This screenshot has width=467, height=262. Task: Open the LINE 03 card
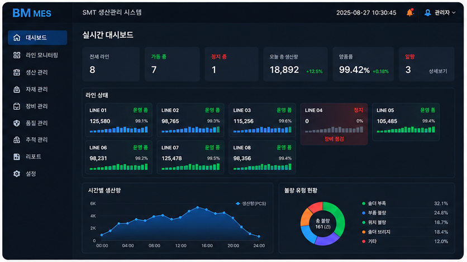[262, 120]
